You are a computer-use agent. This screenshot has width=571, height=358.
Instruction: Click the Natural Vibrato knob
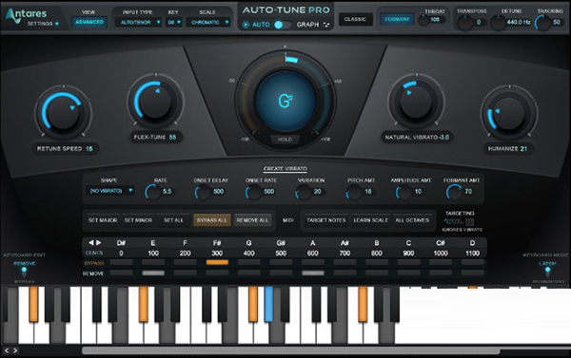(416, 101)
